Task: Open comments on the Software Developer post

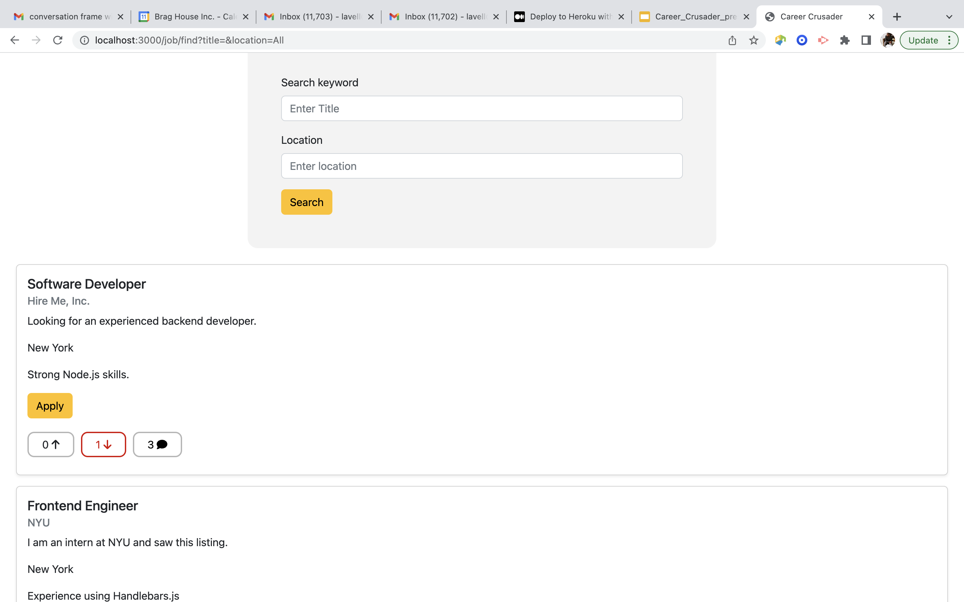Action: pos(157,444)
